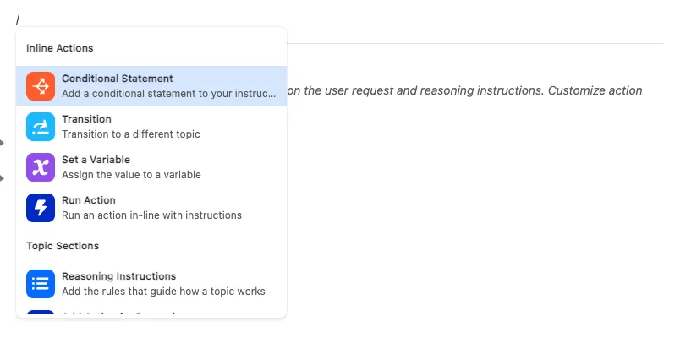Click the slash character in the editor
This screenshot has height=349, width=680.
tap(18, 19)
